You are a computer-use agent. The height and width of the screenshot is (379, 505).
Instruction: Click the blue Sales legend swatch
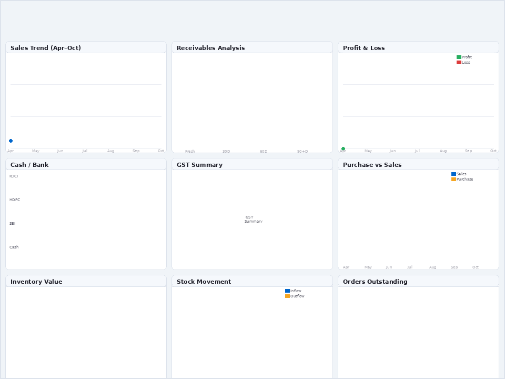[453, 174]
